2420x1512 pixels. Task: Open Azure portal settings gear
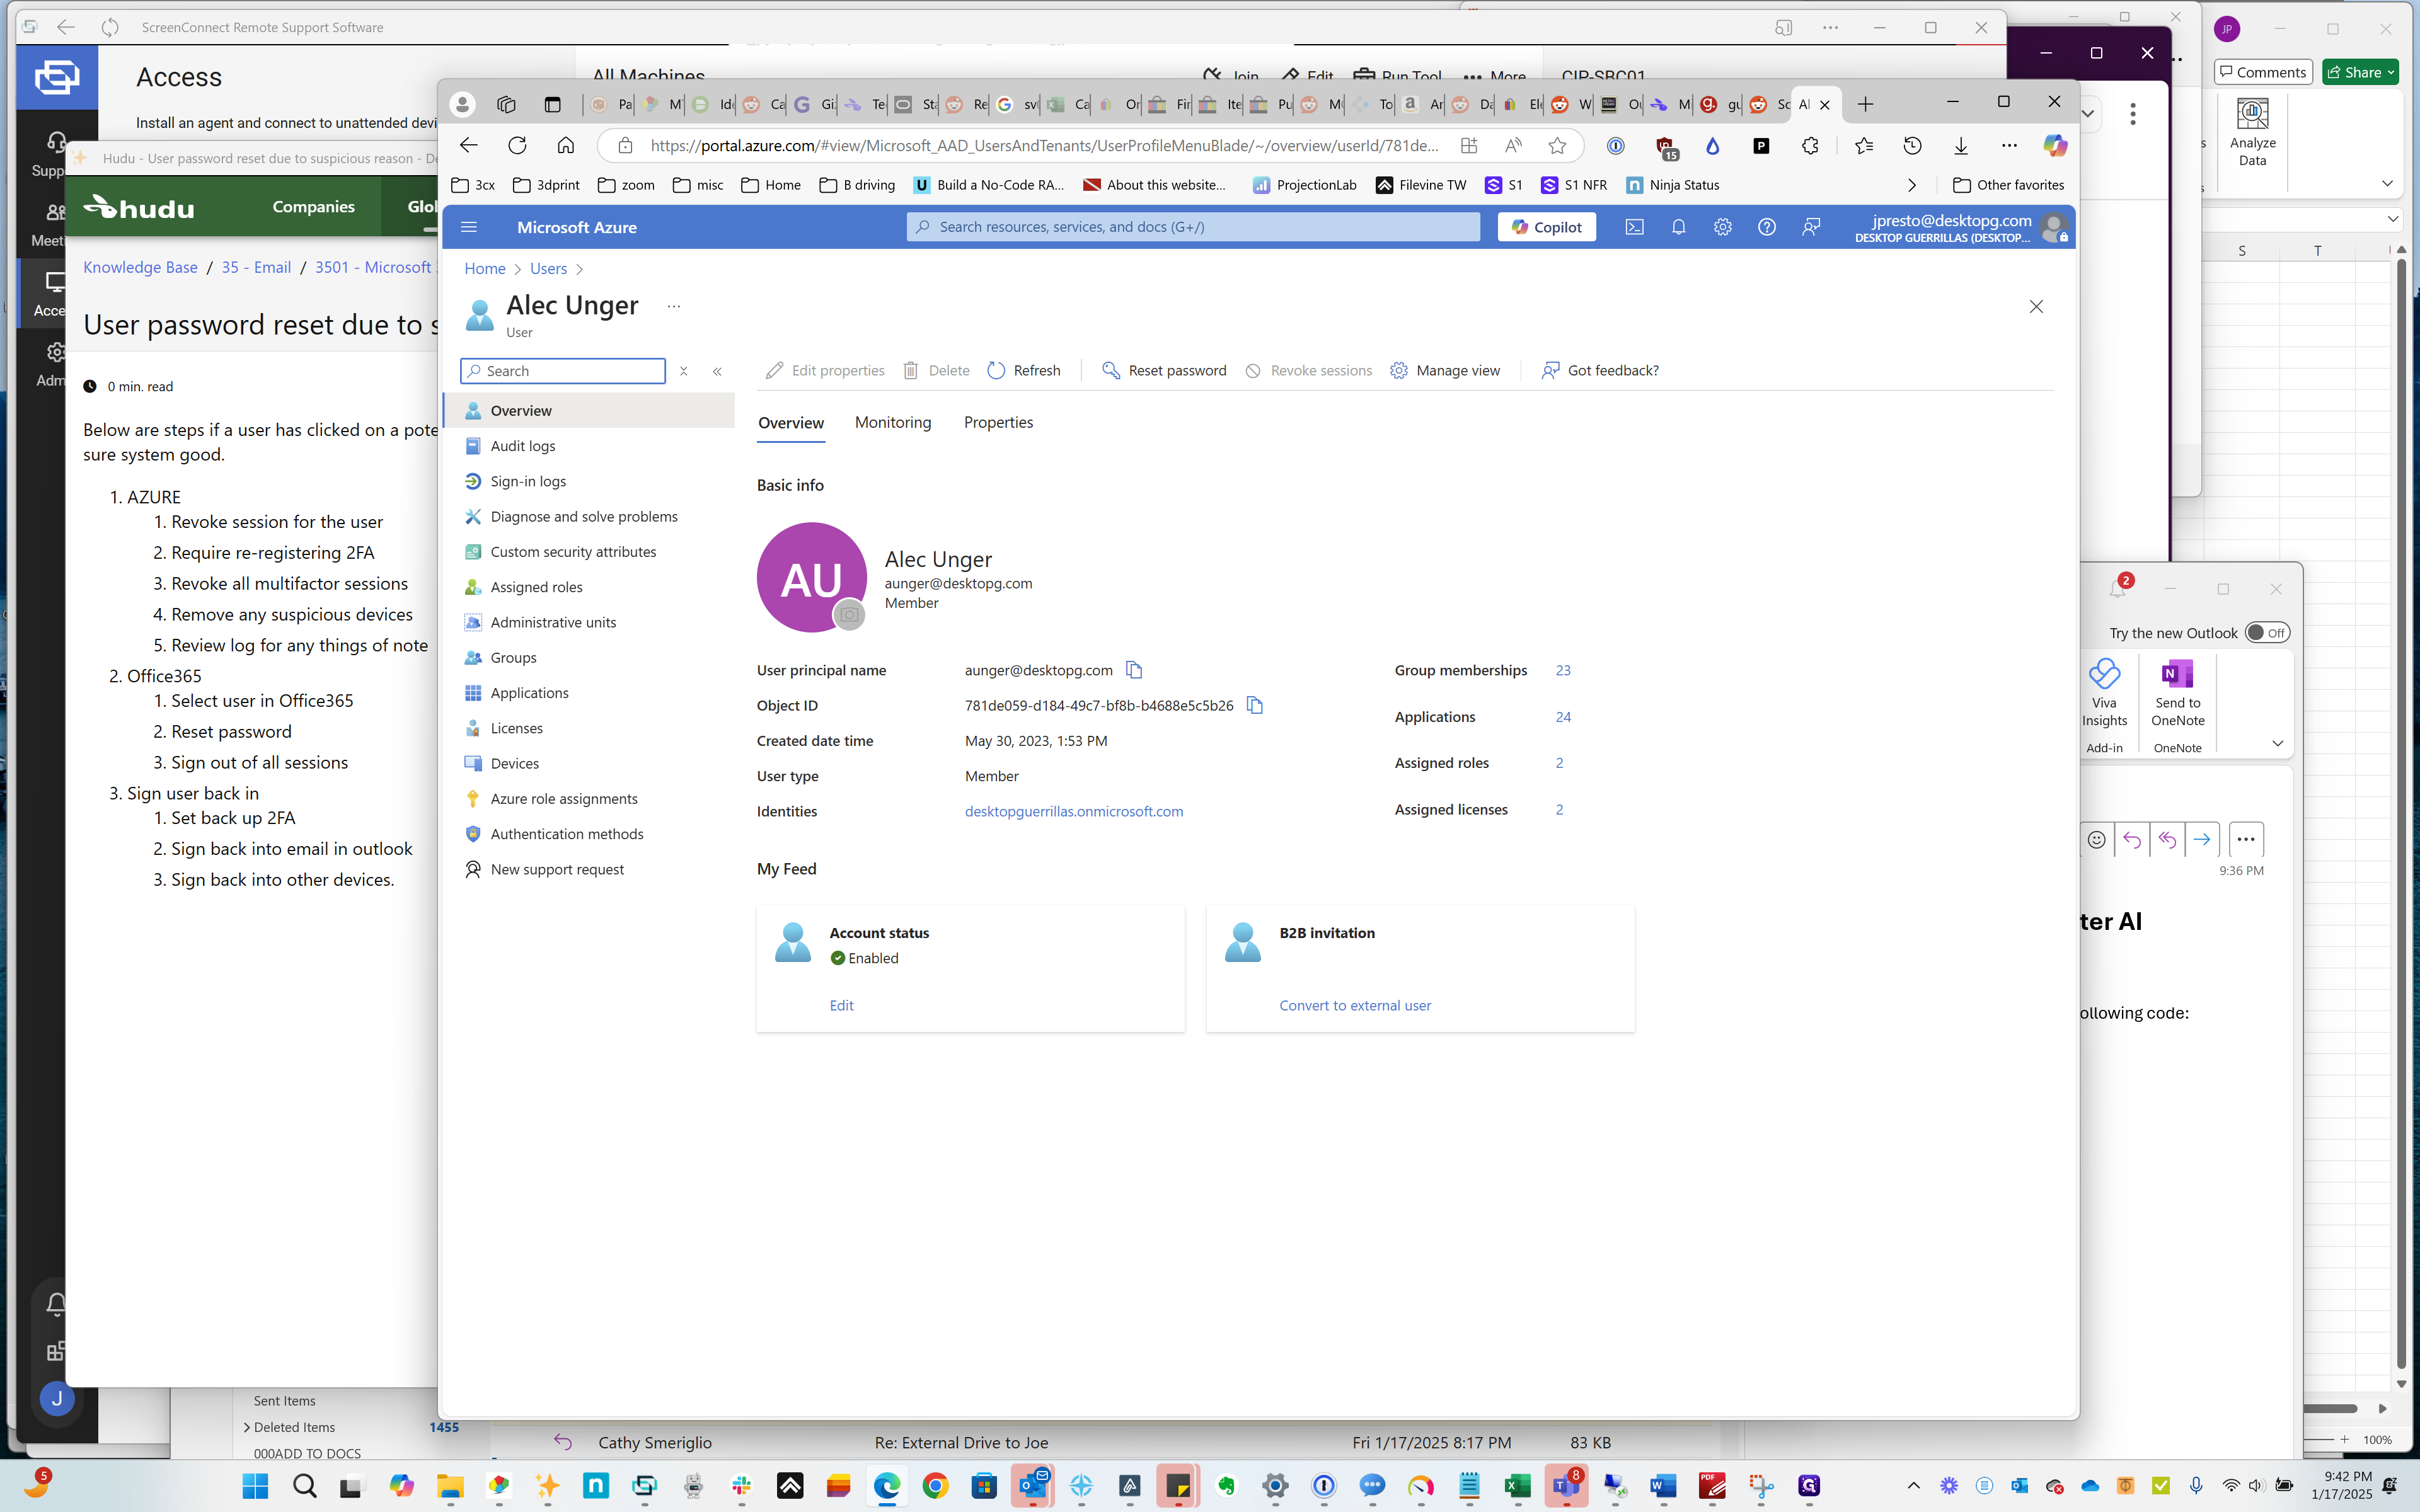[1722, 227]
